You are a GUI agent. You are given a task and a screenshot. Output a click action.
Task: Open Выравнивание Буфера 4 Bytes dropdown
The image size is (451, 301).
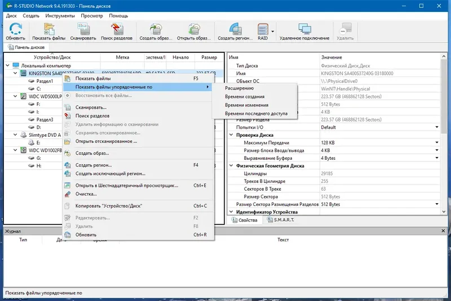437,158
